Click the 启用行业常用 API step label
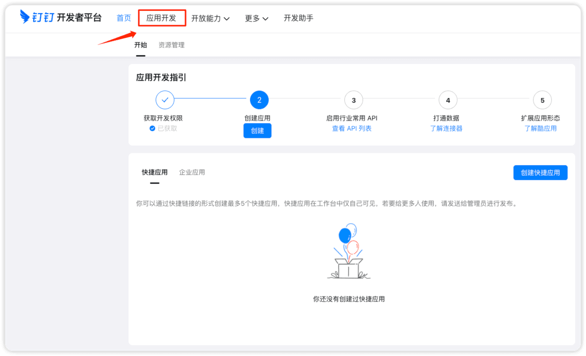 (352, 118)
